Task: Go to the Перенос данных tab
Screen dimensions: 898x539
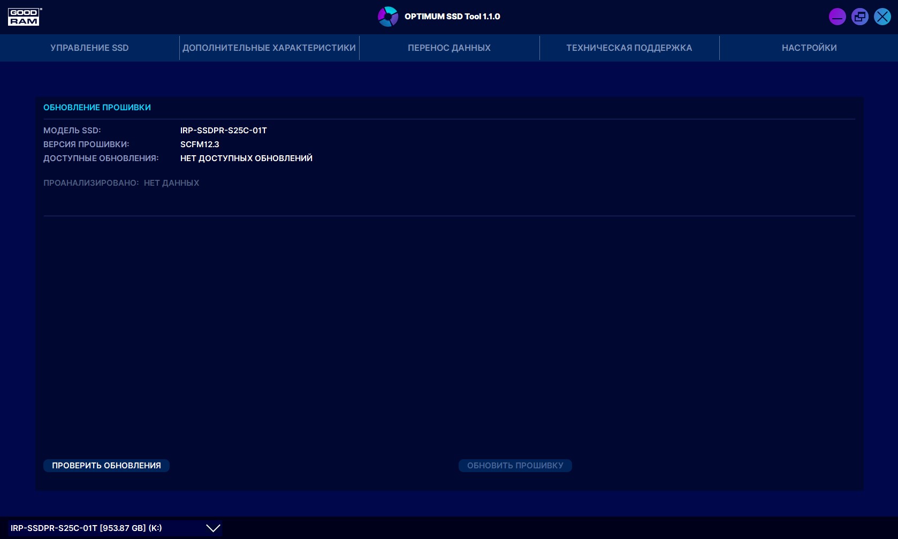Action: [449, 48]
